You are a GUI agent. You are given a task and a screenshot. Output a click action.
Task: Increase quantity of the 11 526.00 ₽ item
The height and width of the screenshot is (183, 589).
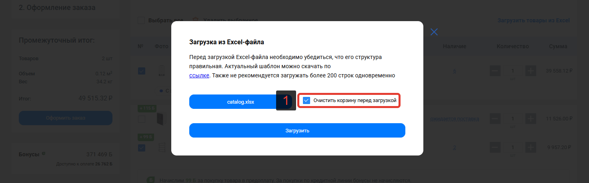(x=531, y=119)
